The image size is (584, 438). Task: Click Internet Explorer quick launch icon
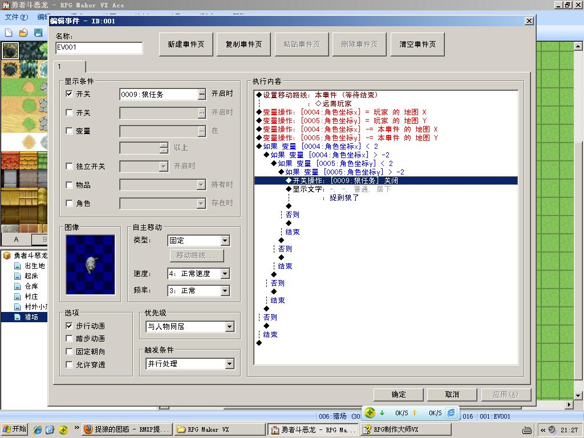coord(38,429)
